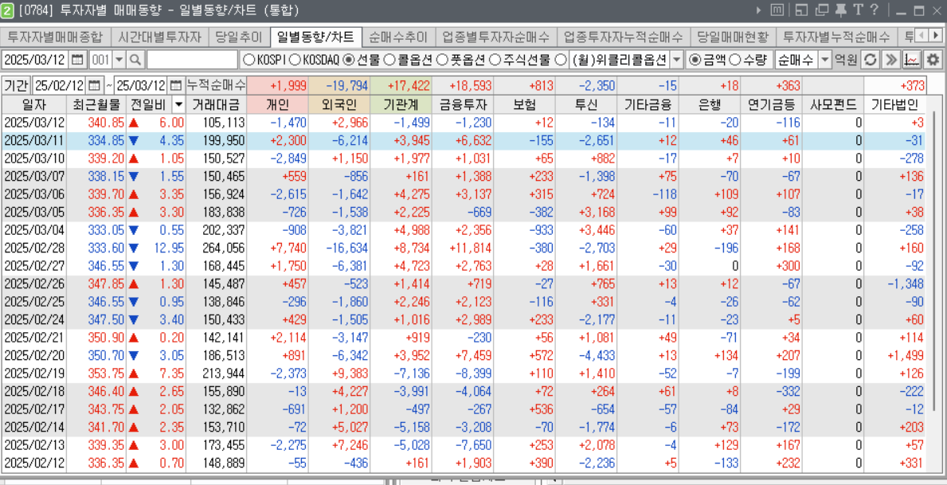The height and width of the screenshot is (485, 947).
Task: Expand the 001 code dropdown
Action: coord(119,60)
